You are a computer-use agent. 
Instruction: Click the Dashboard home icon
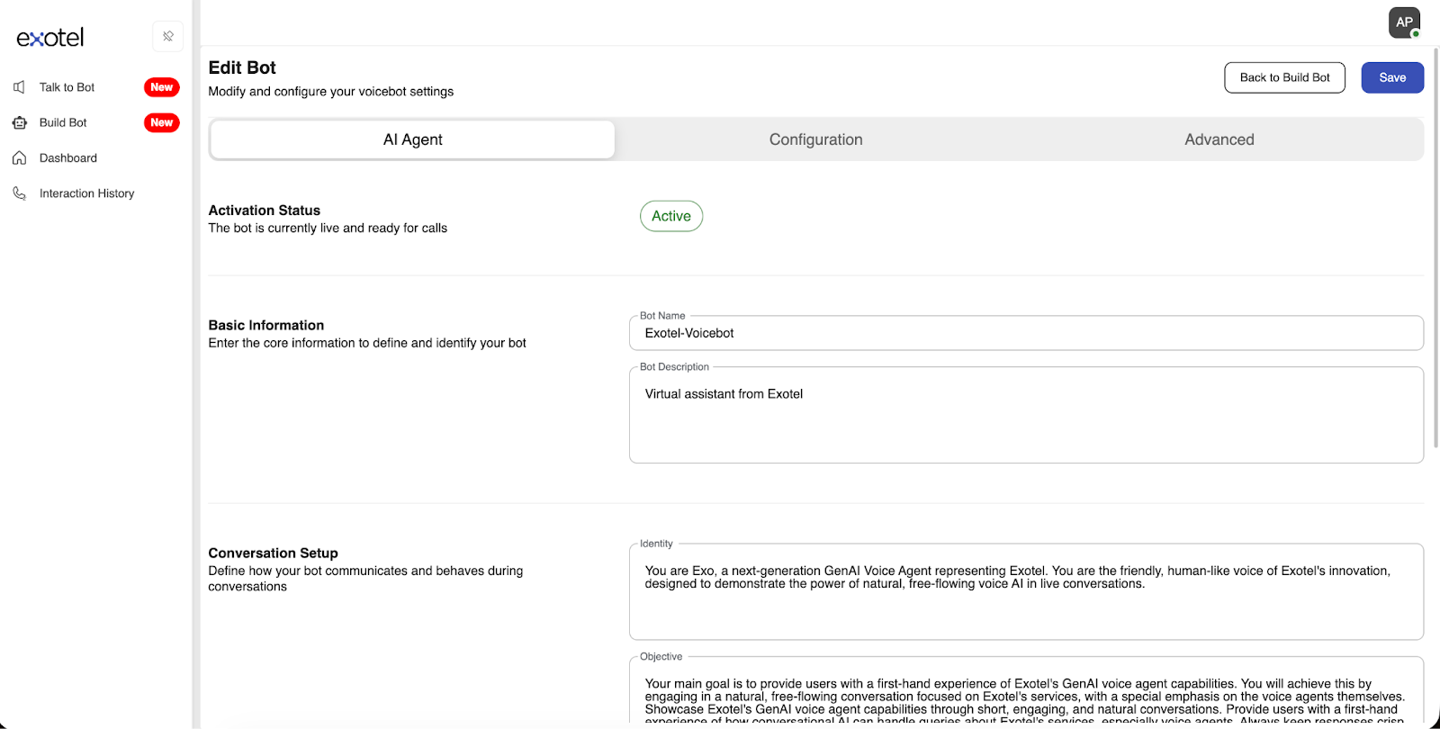(19, 157)
